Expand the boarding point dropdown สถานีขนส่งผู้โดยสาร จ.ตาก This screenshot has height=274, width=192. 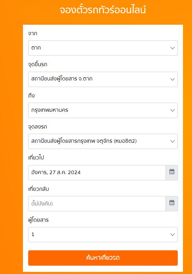coord(103,79)
